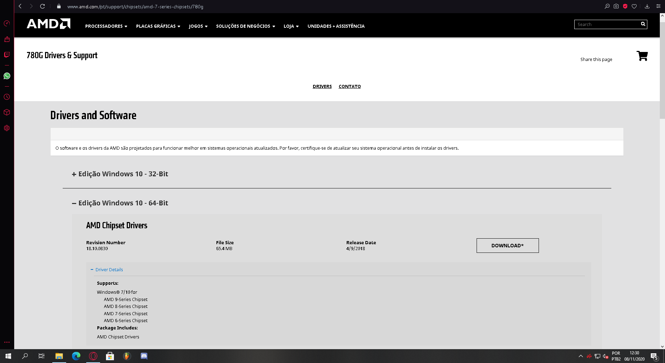The height and width of the screenshot is (363, 665).
Task: Open the Windows notification center
Action: click(654, 356)
